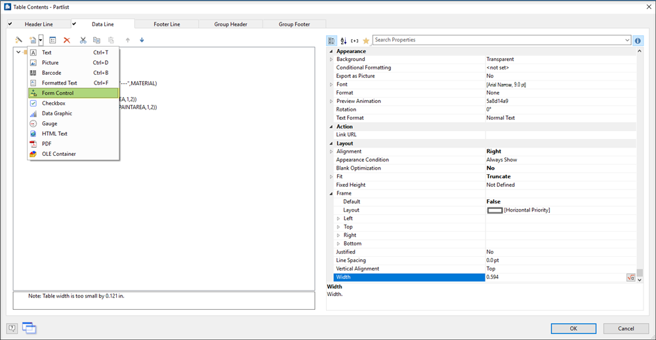656x340 pixels.
Task: Click the Link URL value field
Action: pos(561,134)
